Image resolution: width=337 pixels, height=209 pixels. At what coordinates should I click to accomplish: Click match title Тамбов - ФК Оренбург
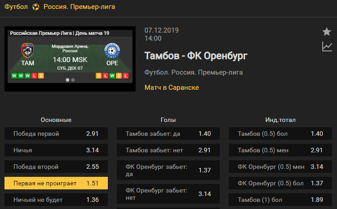pyautogui.click(x=196, y=56)
